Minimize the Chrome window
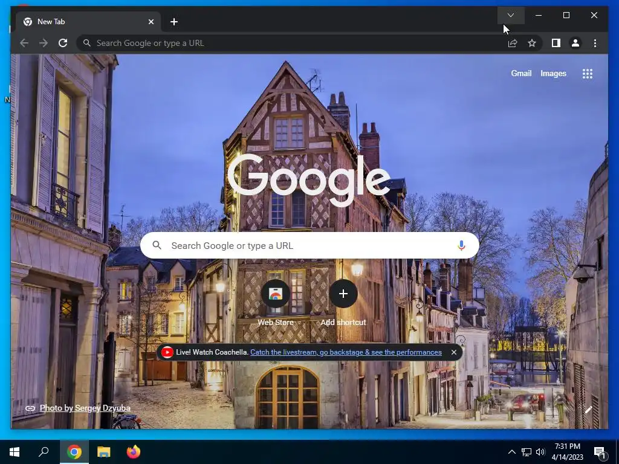This screenshot has width=619, height=464. point(539,15)
